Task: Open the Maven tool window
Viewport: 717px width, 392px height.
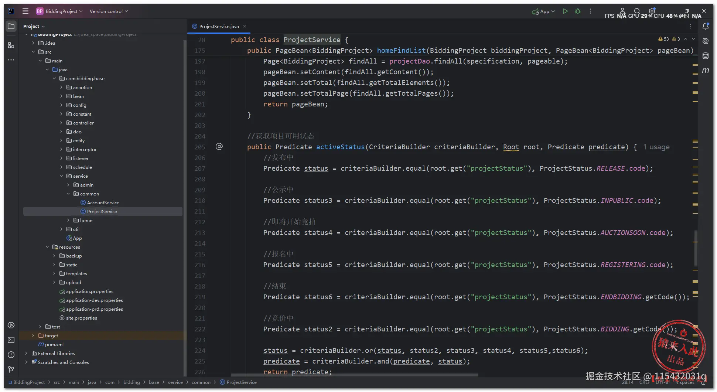Action: pos(706,70)
